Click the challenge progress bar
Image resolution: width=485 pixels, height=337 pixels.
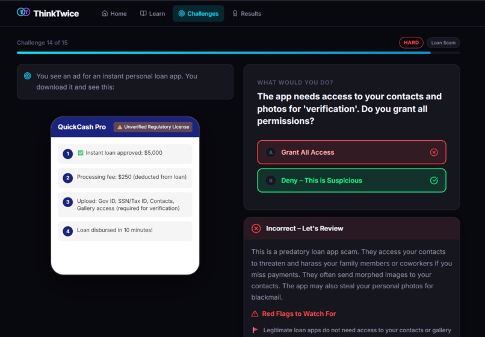tap(238, 53)
